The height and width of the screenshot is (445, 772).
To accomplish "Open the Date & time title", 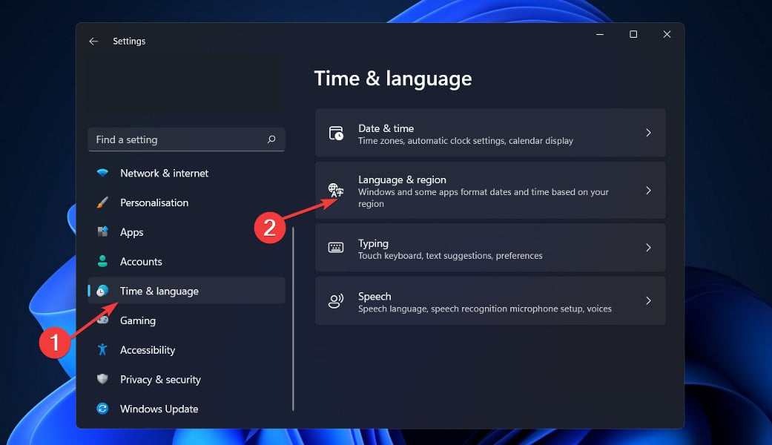I will [x=386, y=128].
